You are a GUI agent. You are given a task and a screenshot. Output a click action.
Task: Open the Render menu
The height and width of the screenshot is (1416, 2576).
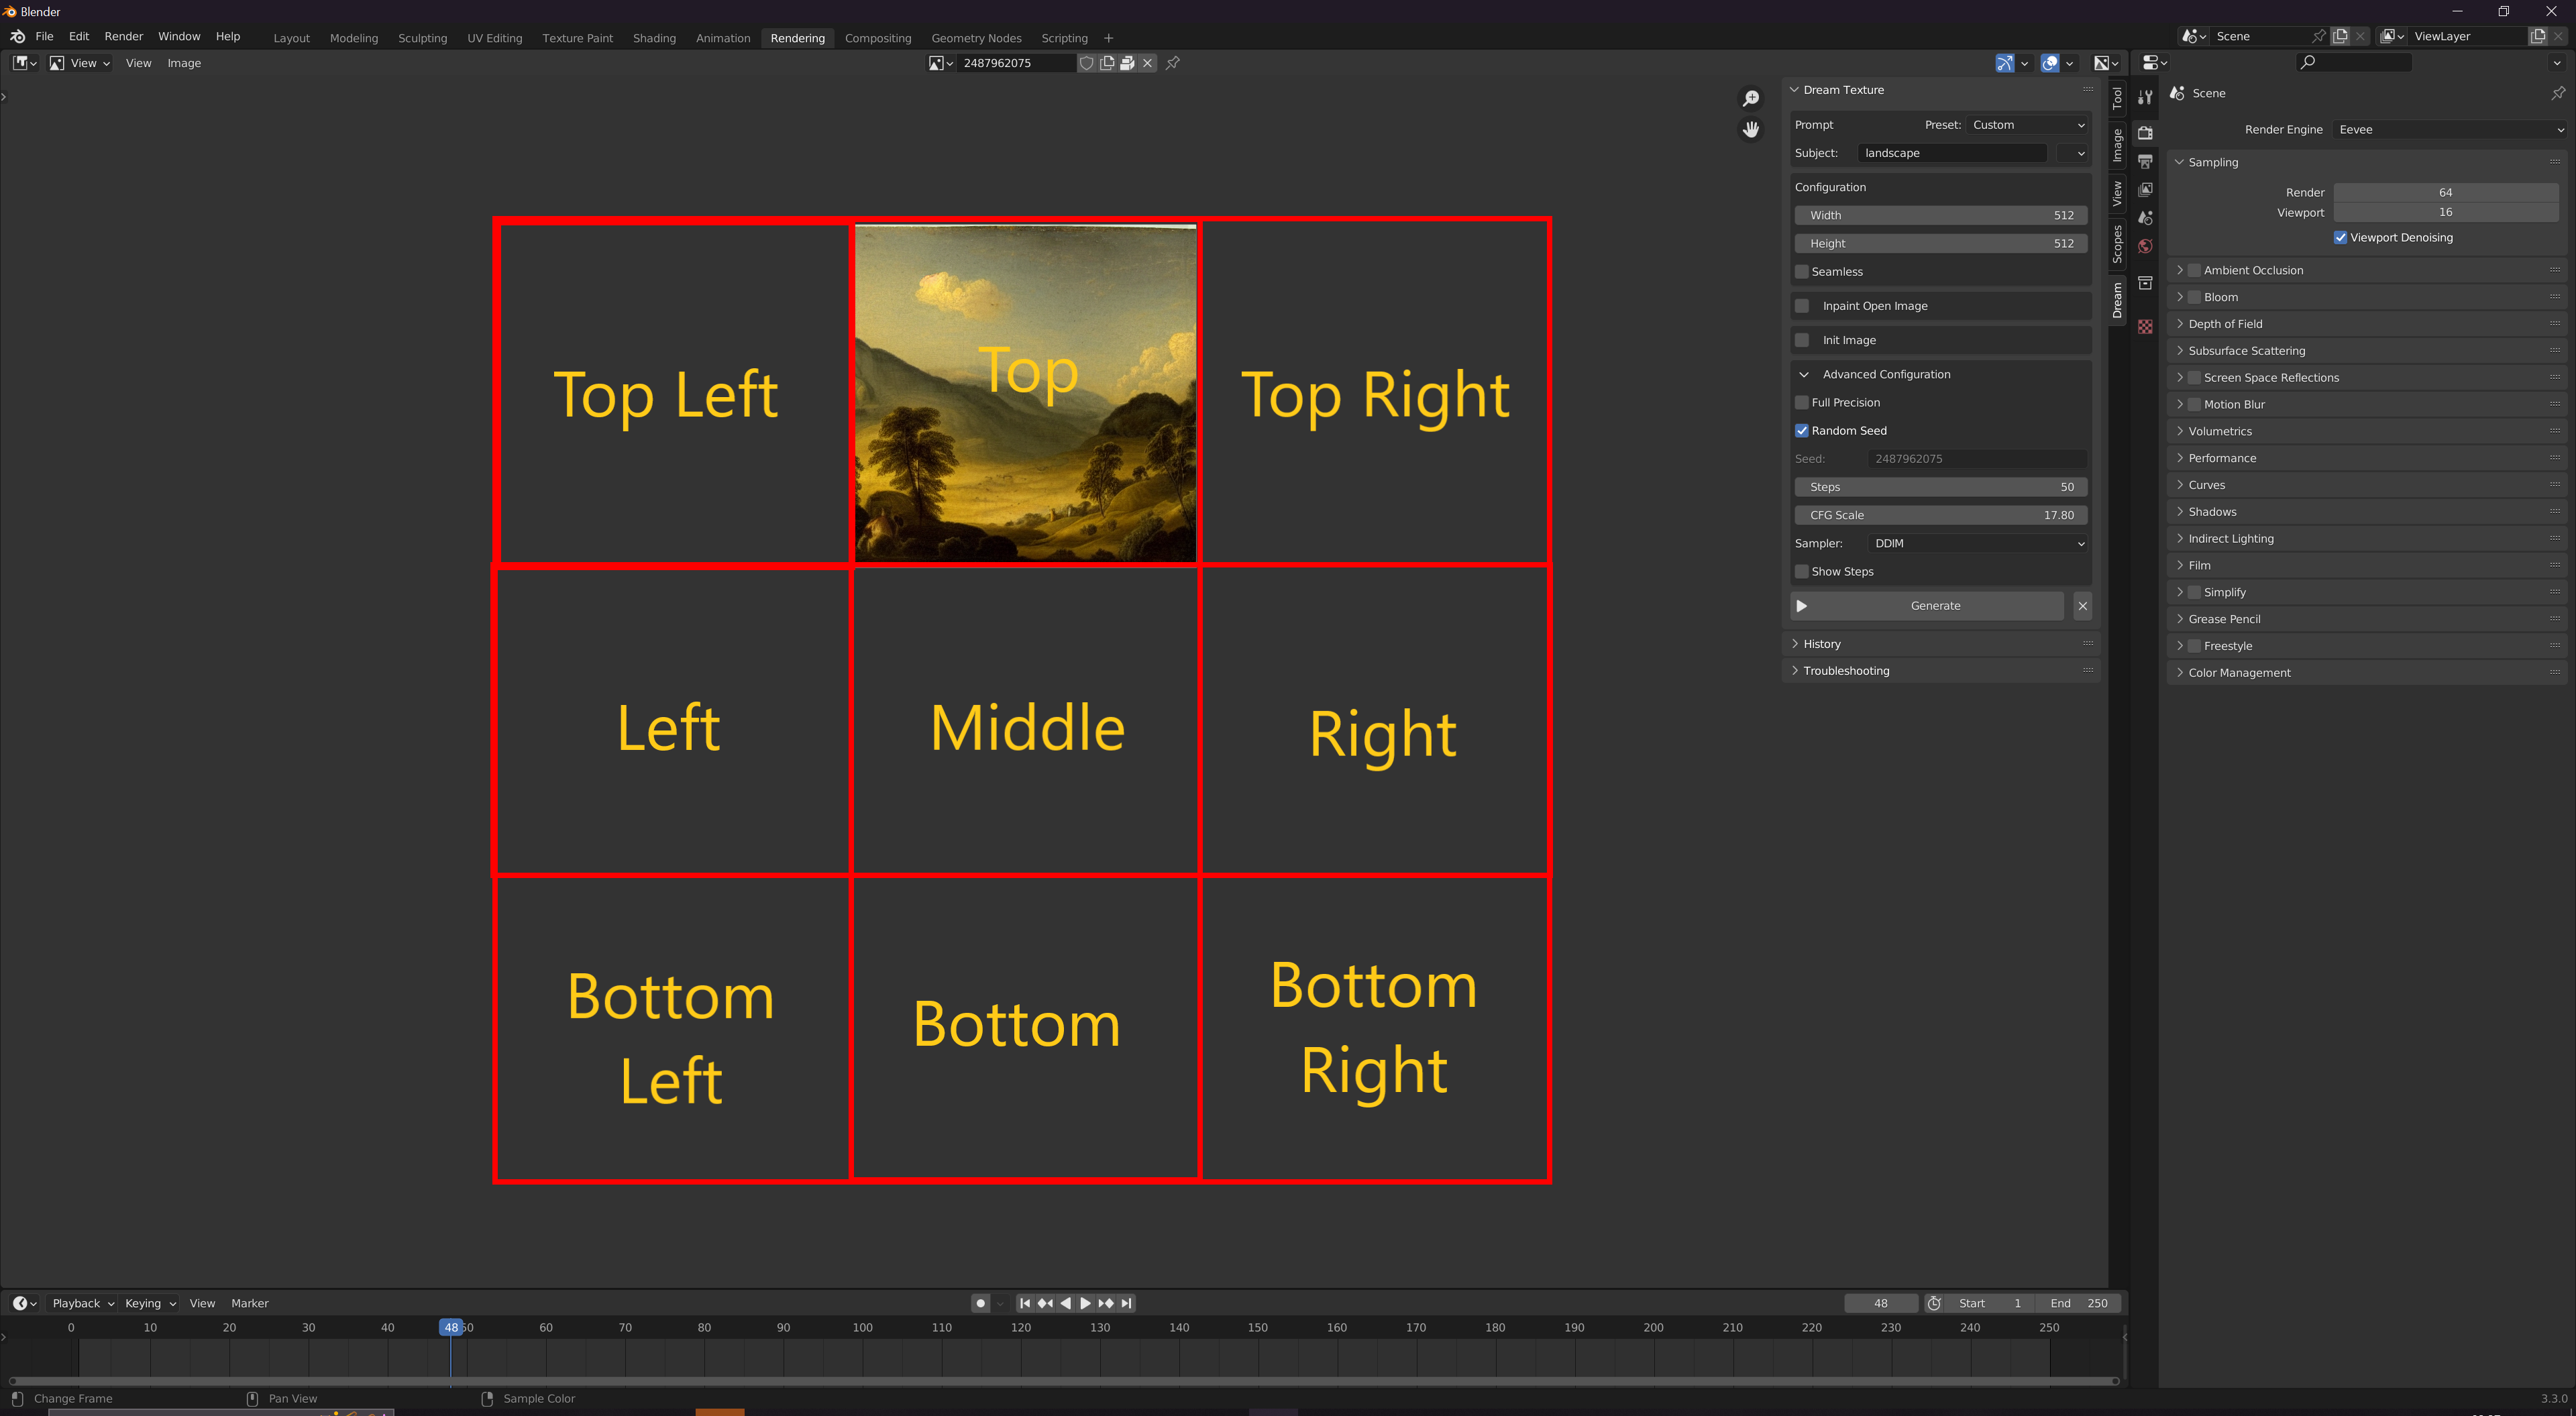(123, 36)
